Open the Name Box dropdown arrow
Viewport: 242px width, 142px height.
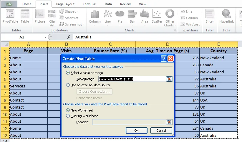pos(45,37)
